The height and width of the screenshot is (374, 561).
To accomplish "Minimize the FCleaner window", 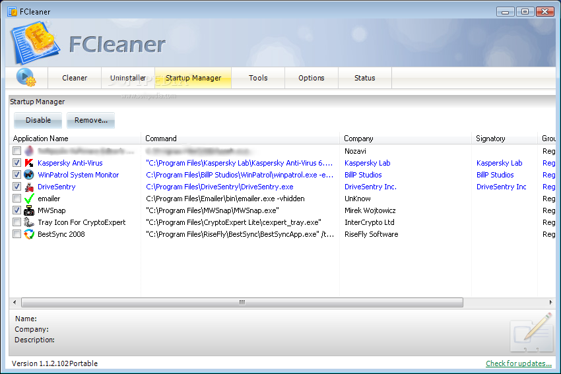I will [x=505, y=12].
